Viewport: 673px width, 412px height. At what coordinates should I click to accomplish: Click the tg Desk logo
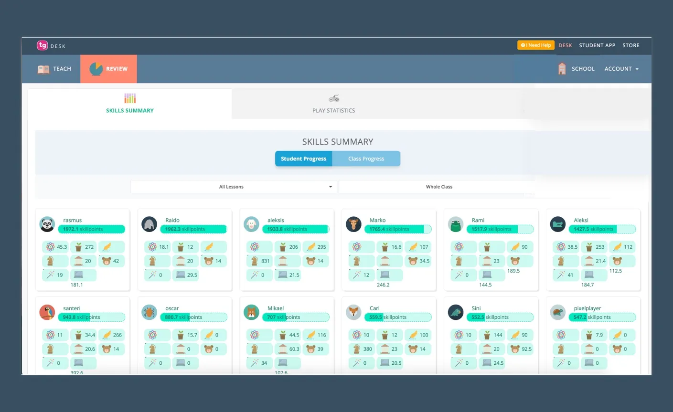[x=51, y=45]
